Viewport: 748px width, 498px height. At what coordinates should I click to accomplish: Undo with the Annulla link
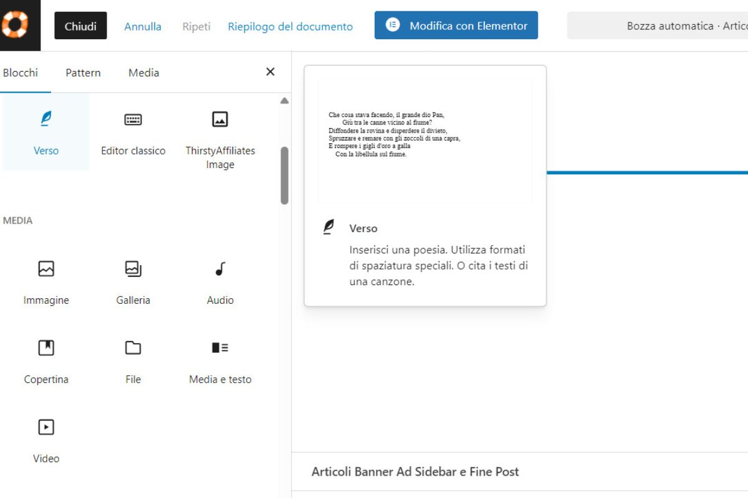click(x=143, y=26)
